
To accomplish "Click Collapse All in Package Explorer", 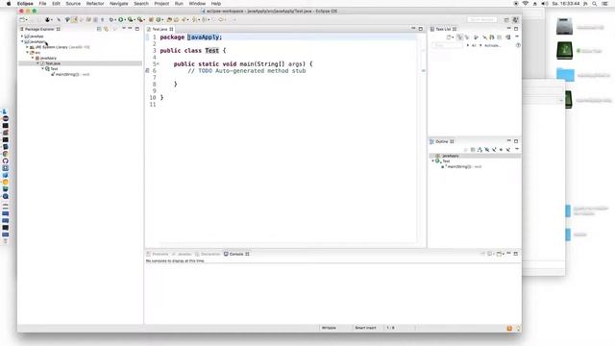I will click(x=99, y=29).
